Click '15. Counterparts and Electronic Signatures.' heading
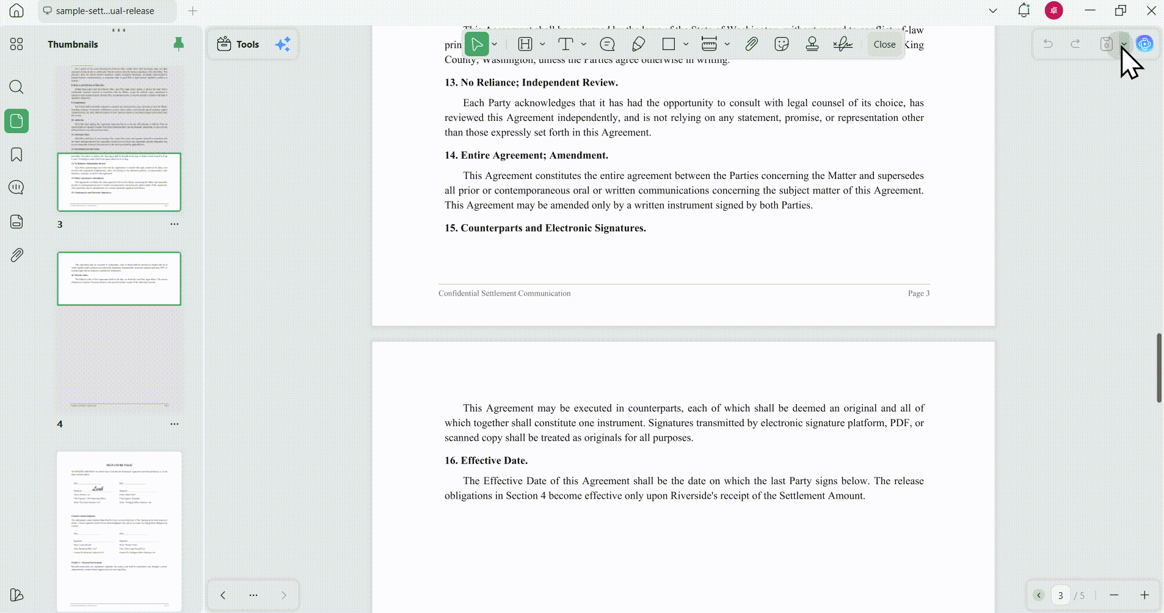1164x613 pixels. [x=545, y=228]
